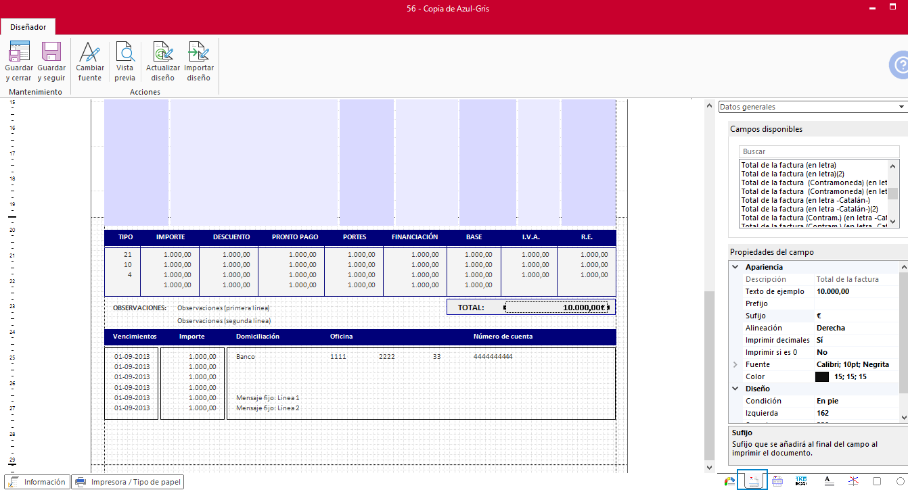Select the FINANCIACIÓN column header

click(415, 237)
